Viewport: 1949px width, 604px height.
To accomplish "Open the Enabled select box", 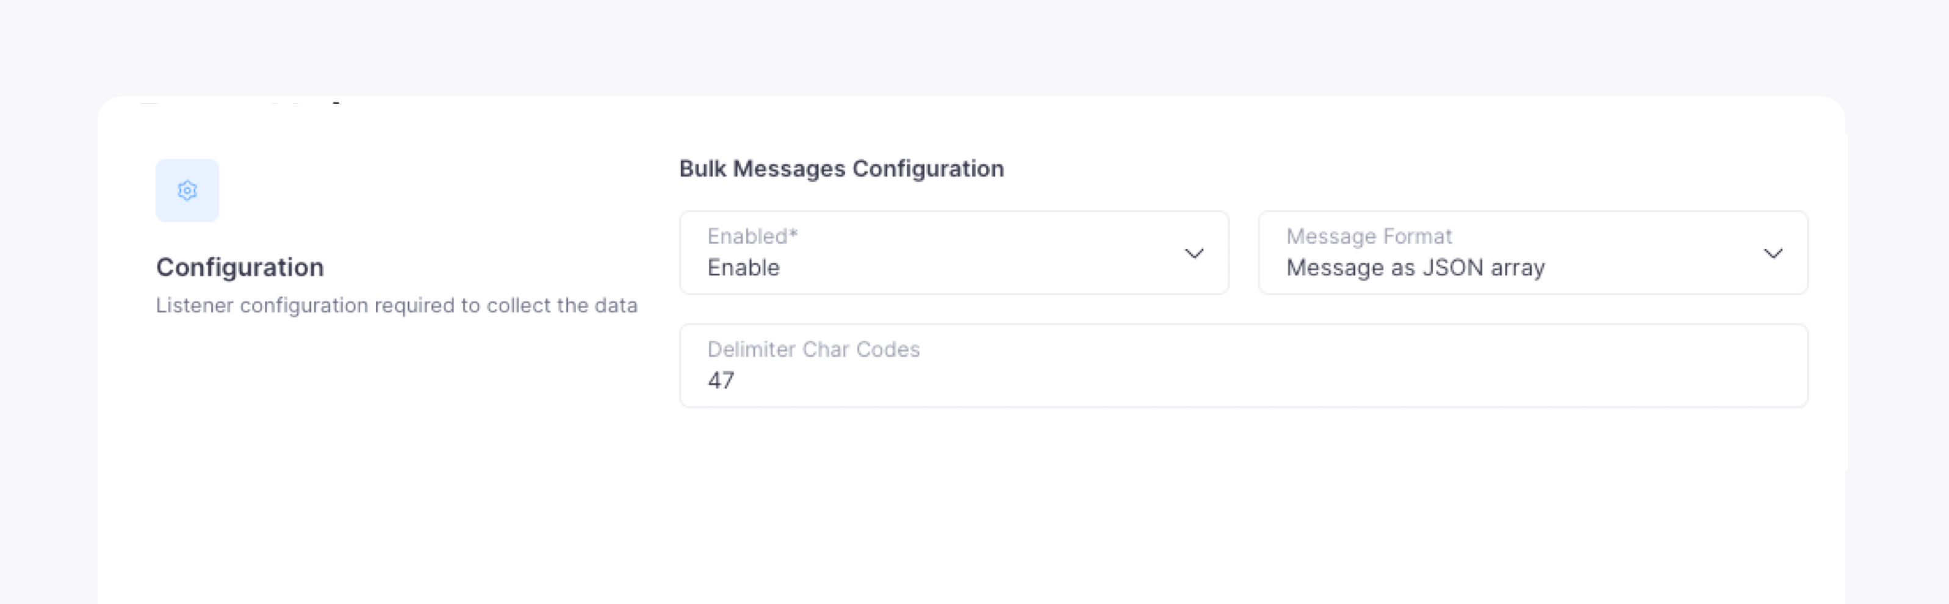I will tap(954, 253).
